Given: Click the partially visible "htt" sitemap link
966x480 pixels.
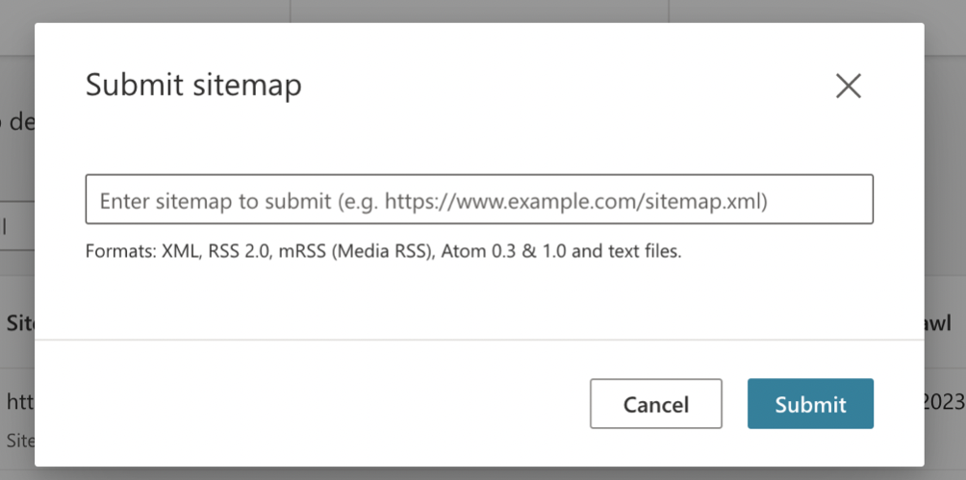Looking at the screenshot, I should click(19, 401).
